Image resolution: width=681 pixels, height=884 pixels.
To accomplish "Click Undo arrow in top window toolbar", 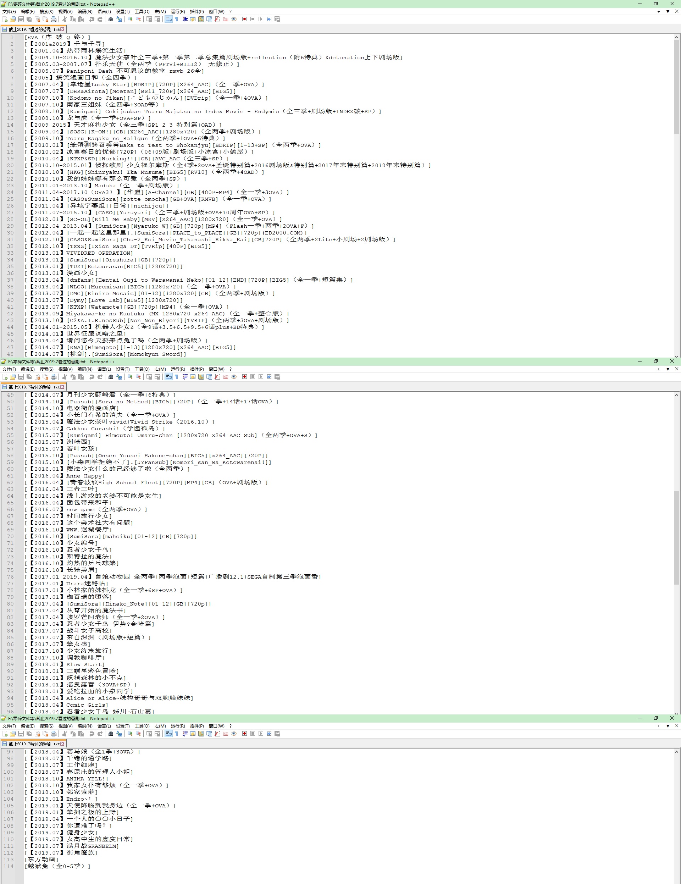I will (x=92, y=19).
